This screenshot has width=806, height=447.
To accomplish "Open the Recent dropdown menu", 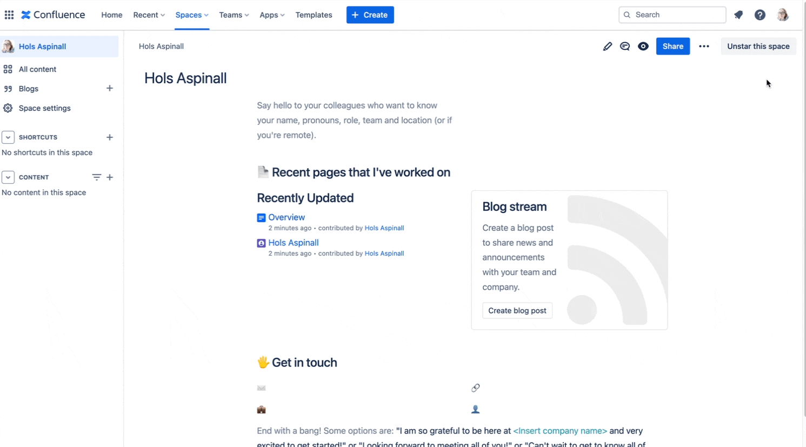I will (149, 15).
